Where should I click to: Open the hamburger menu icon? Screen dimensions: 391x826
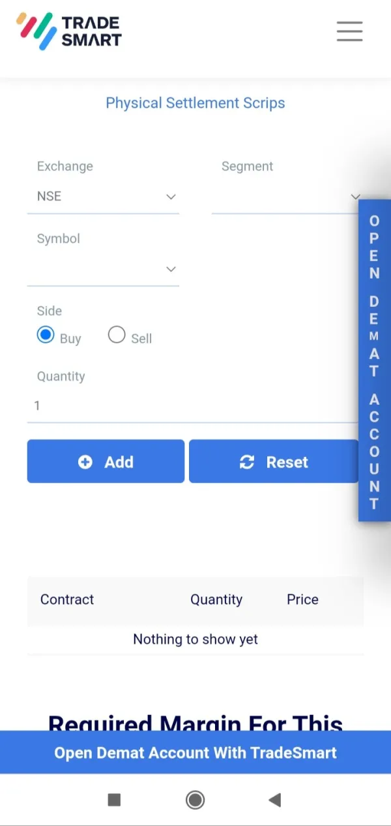(349, 31)
